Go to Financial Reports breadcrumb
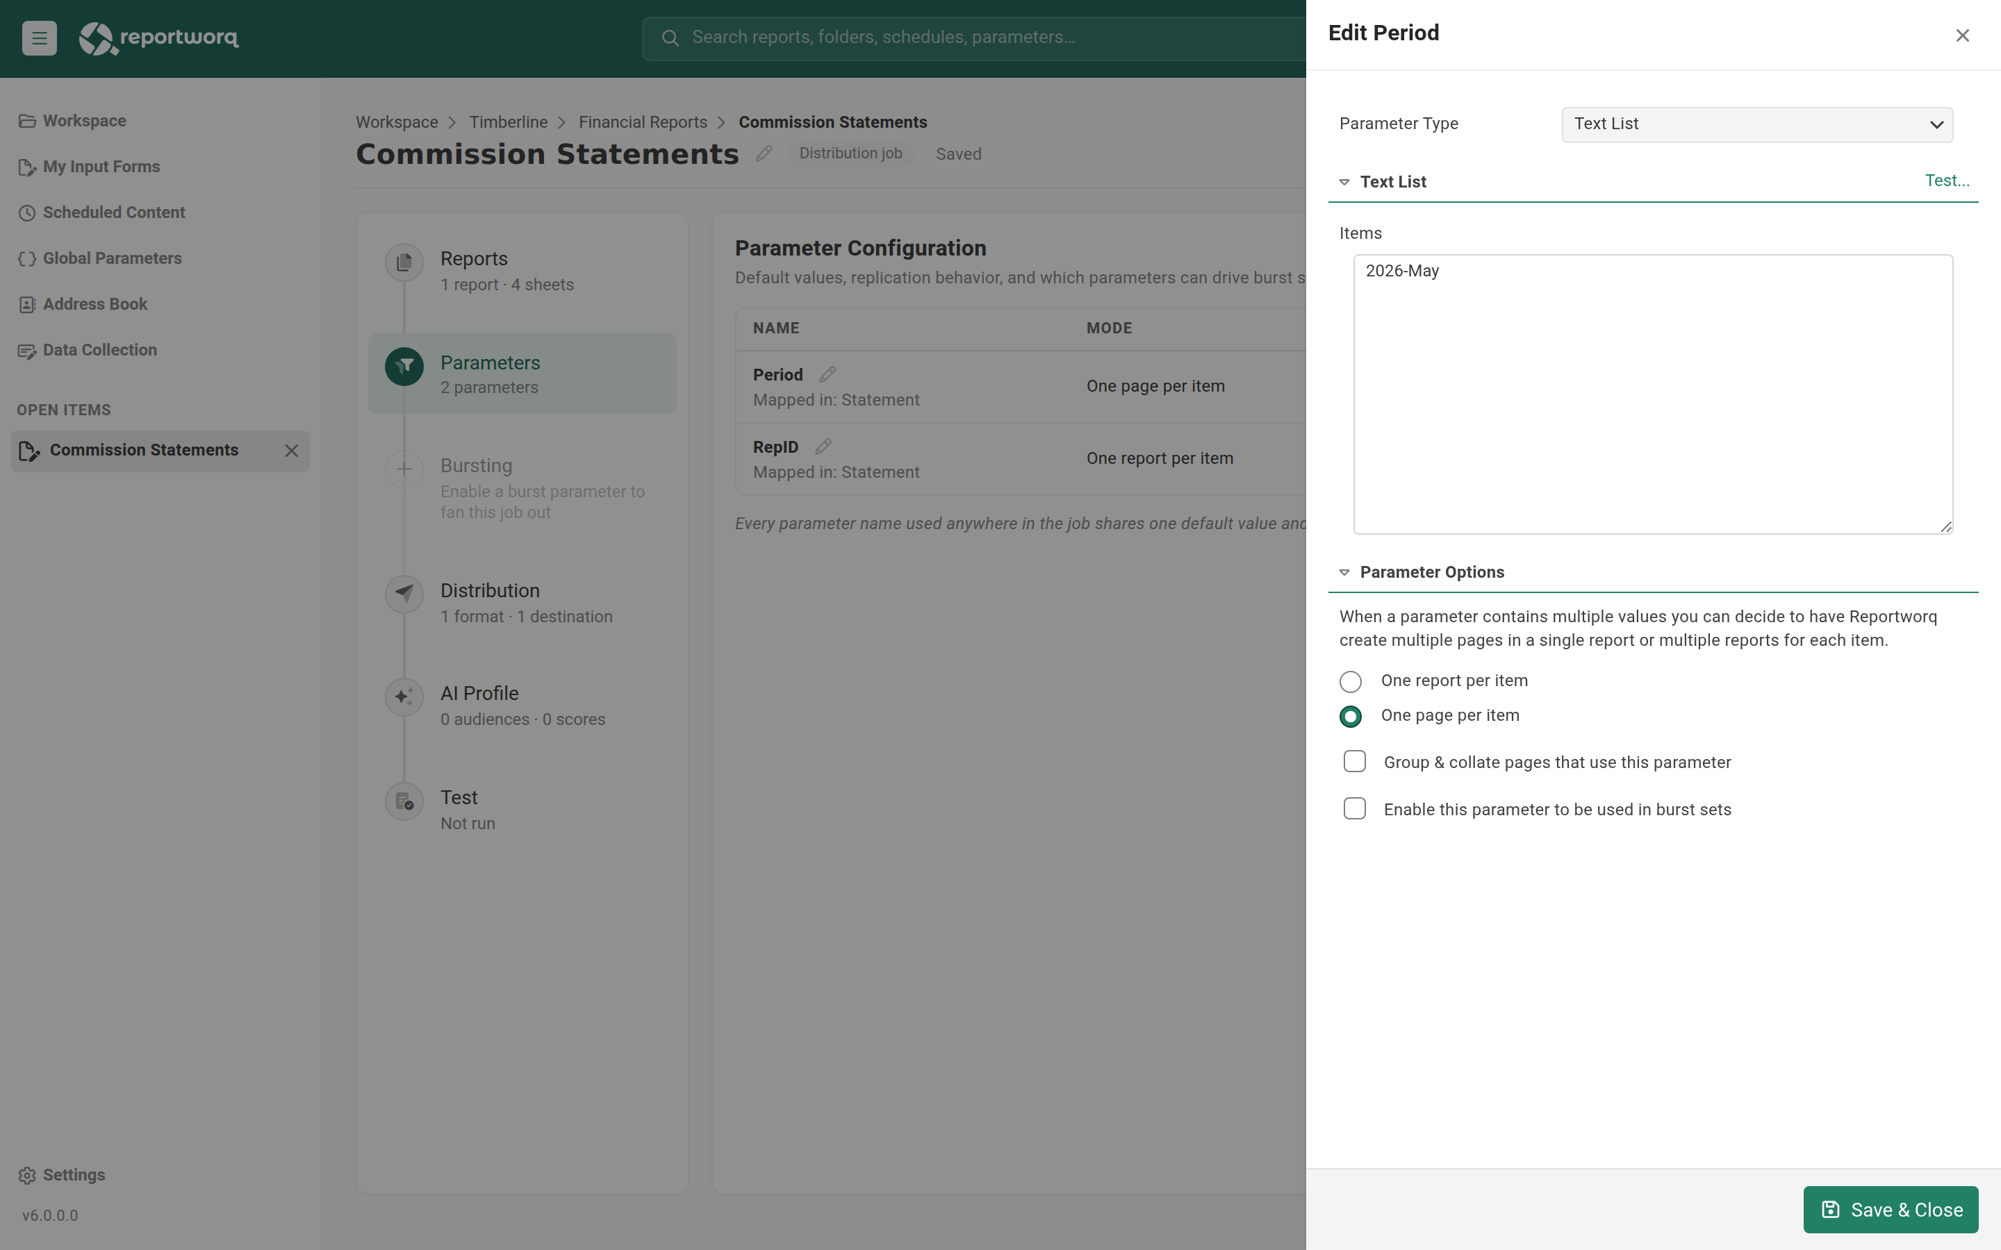This screenshot has height=1250, width=2001. pyautogui.click(x=643, y=122)
